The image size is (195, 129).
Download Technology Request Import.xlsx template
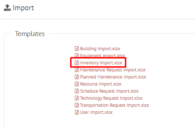pos(111,98)
